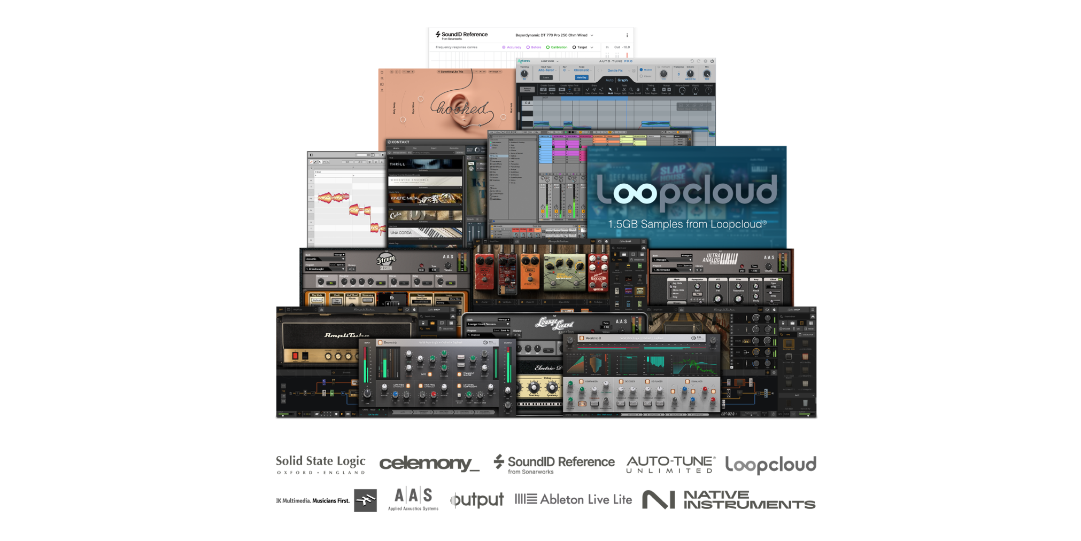Click Auto-Tune Reload Audio button
1081x541 pixels.
pyautogui.click(x=527, y=89)
